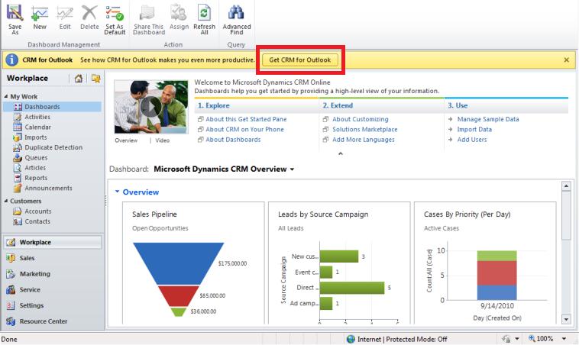Select Activities in My Work

(37, 117)
